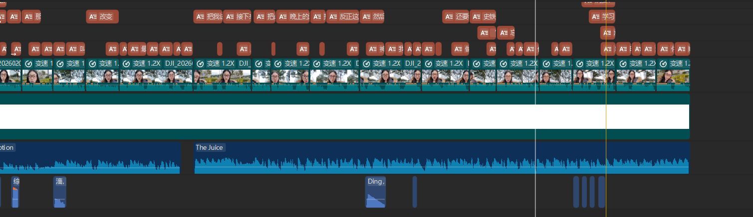Click the speed icon on the video clip under the yellow playhead

click(580, 64)
